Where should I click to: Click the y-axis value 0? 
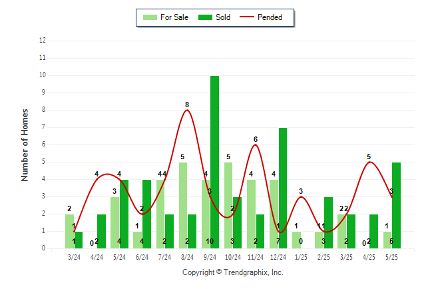pyautogui.click(x=43, y=248)
